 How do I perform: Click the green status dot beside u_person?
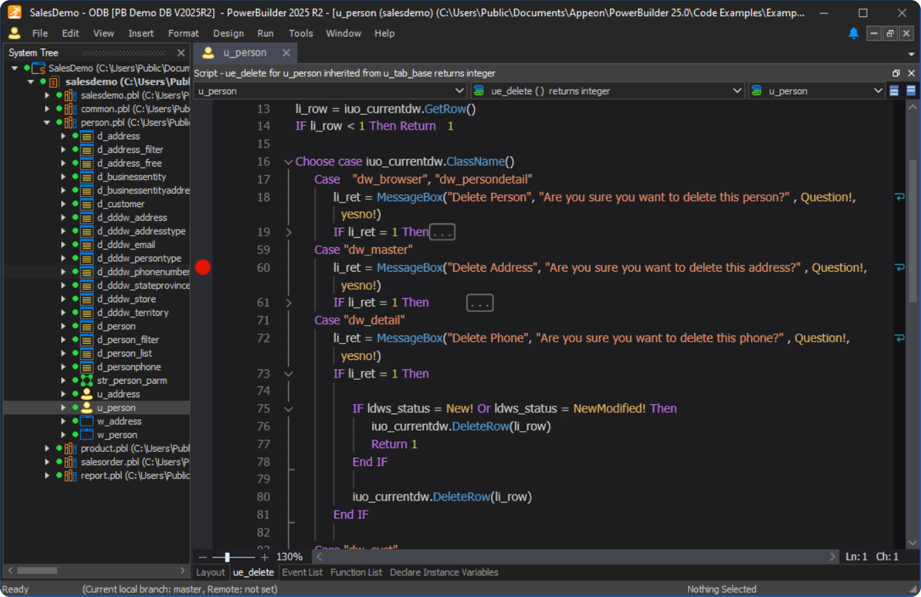[75, 408]
